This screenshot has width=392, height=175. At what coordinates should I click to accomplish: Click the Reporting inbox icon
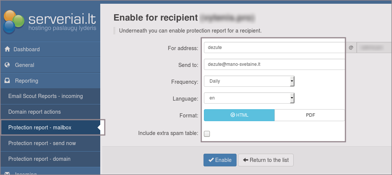click(x=7, y=81)
